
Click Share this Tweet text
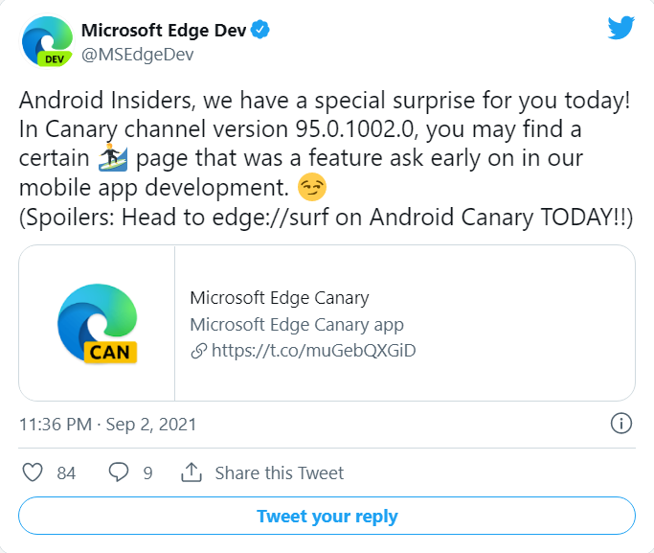point(279,472)
